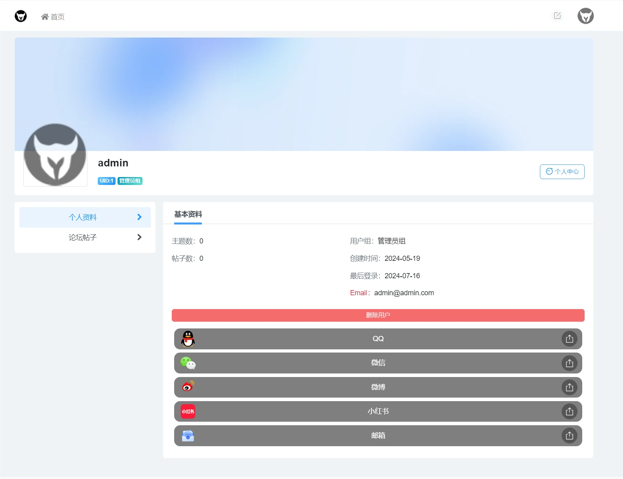Open the 个人中心 button
The height and width of the screenshot is (479, 623).
point(562,172)
